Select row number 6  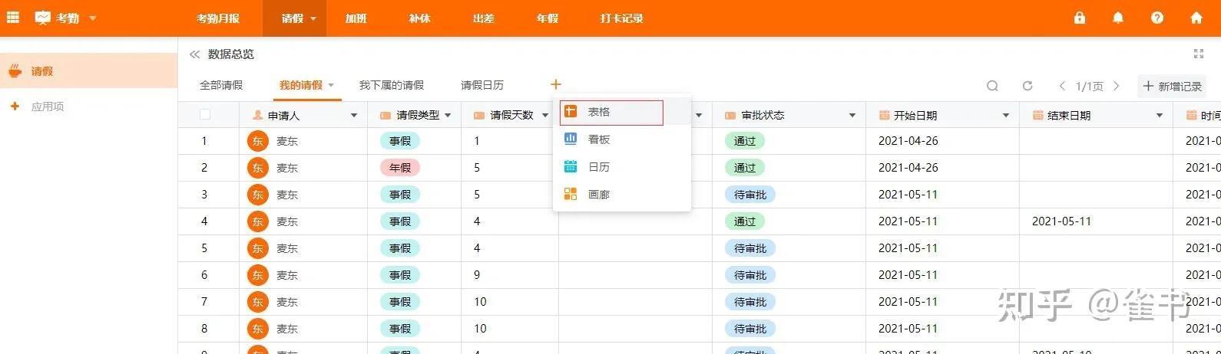click(x=204, y=275)
